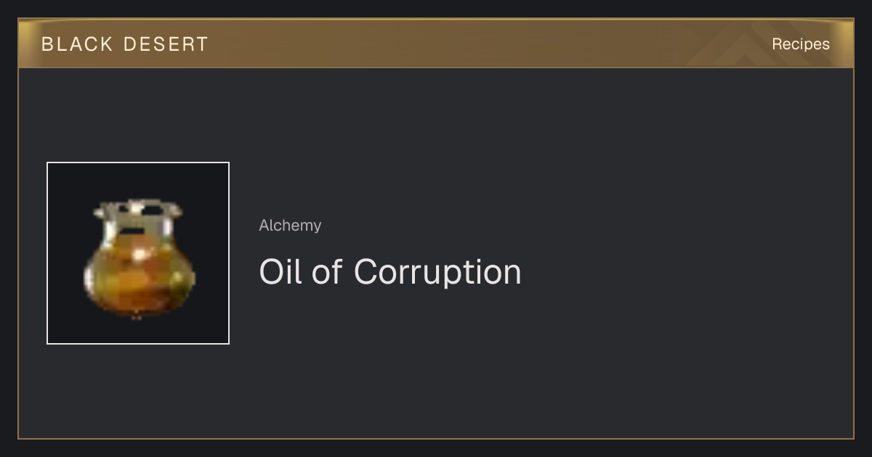Click the Oil of Corruption title
The image size is (872, 457).
[x=390, y=272]
